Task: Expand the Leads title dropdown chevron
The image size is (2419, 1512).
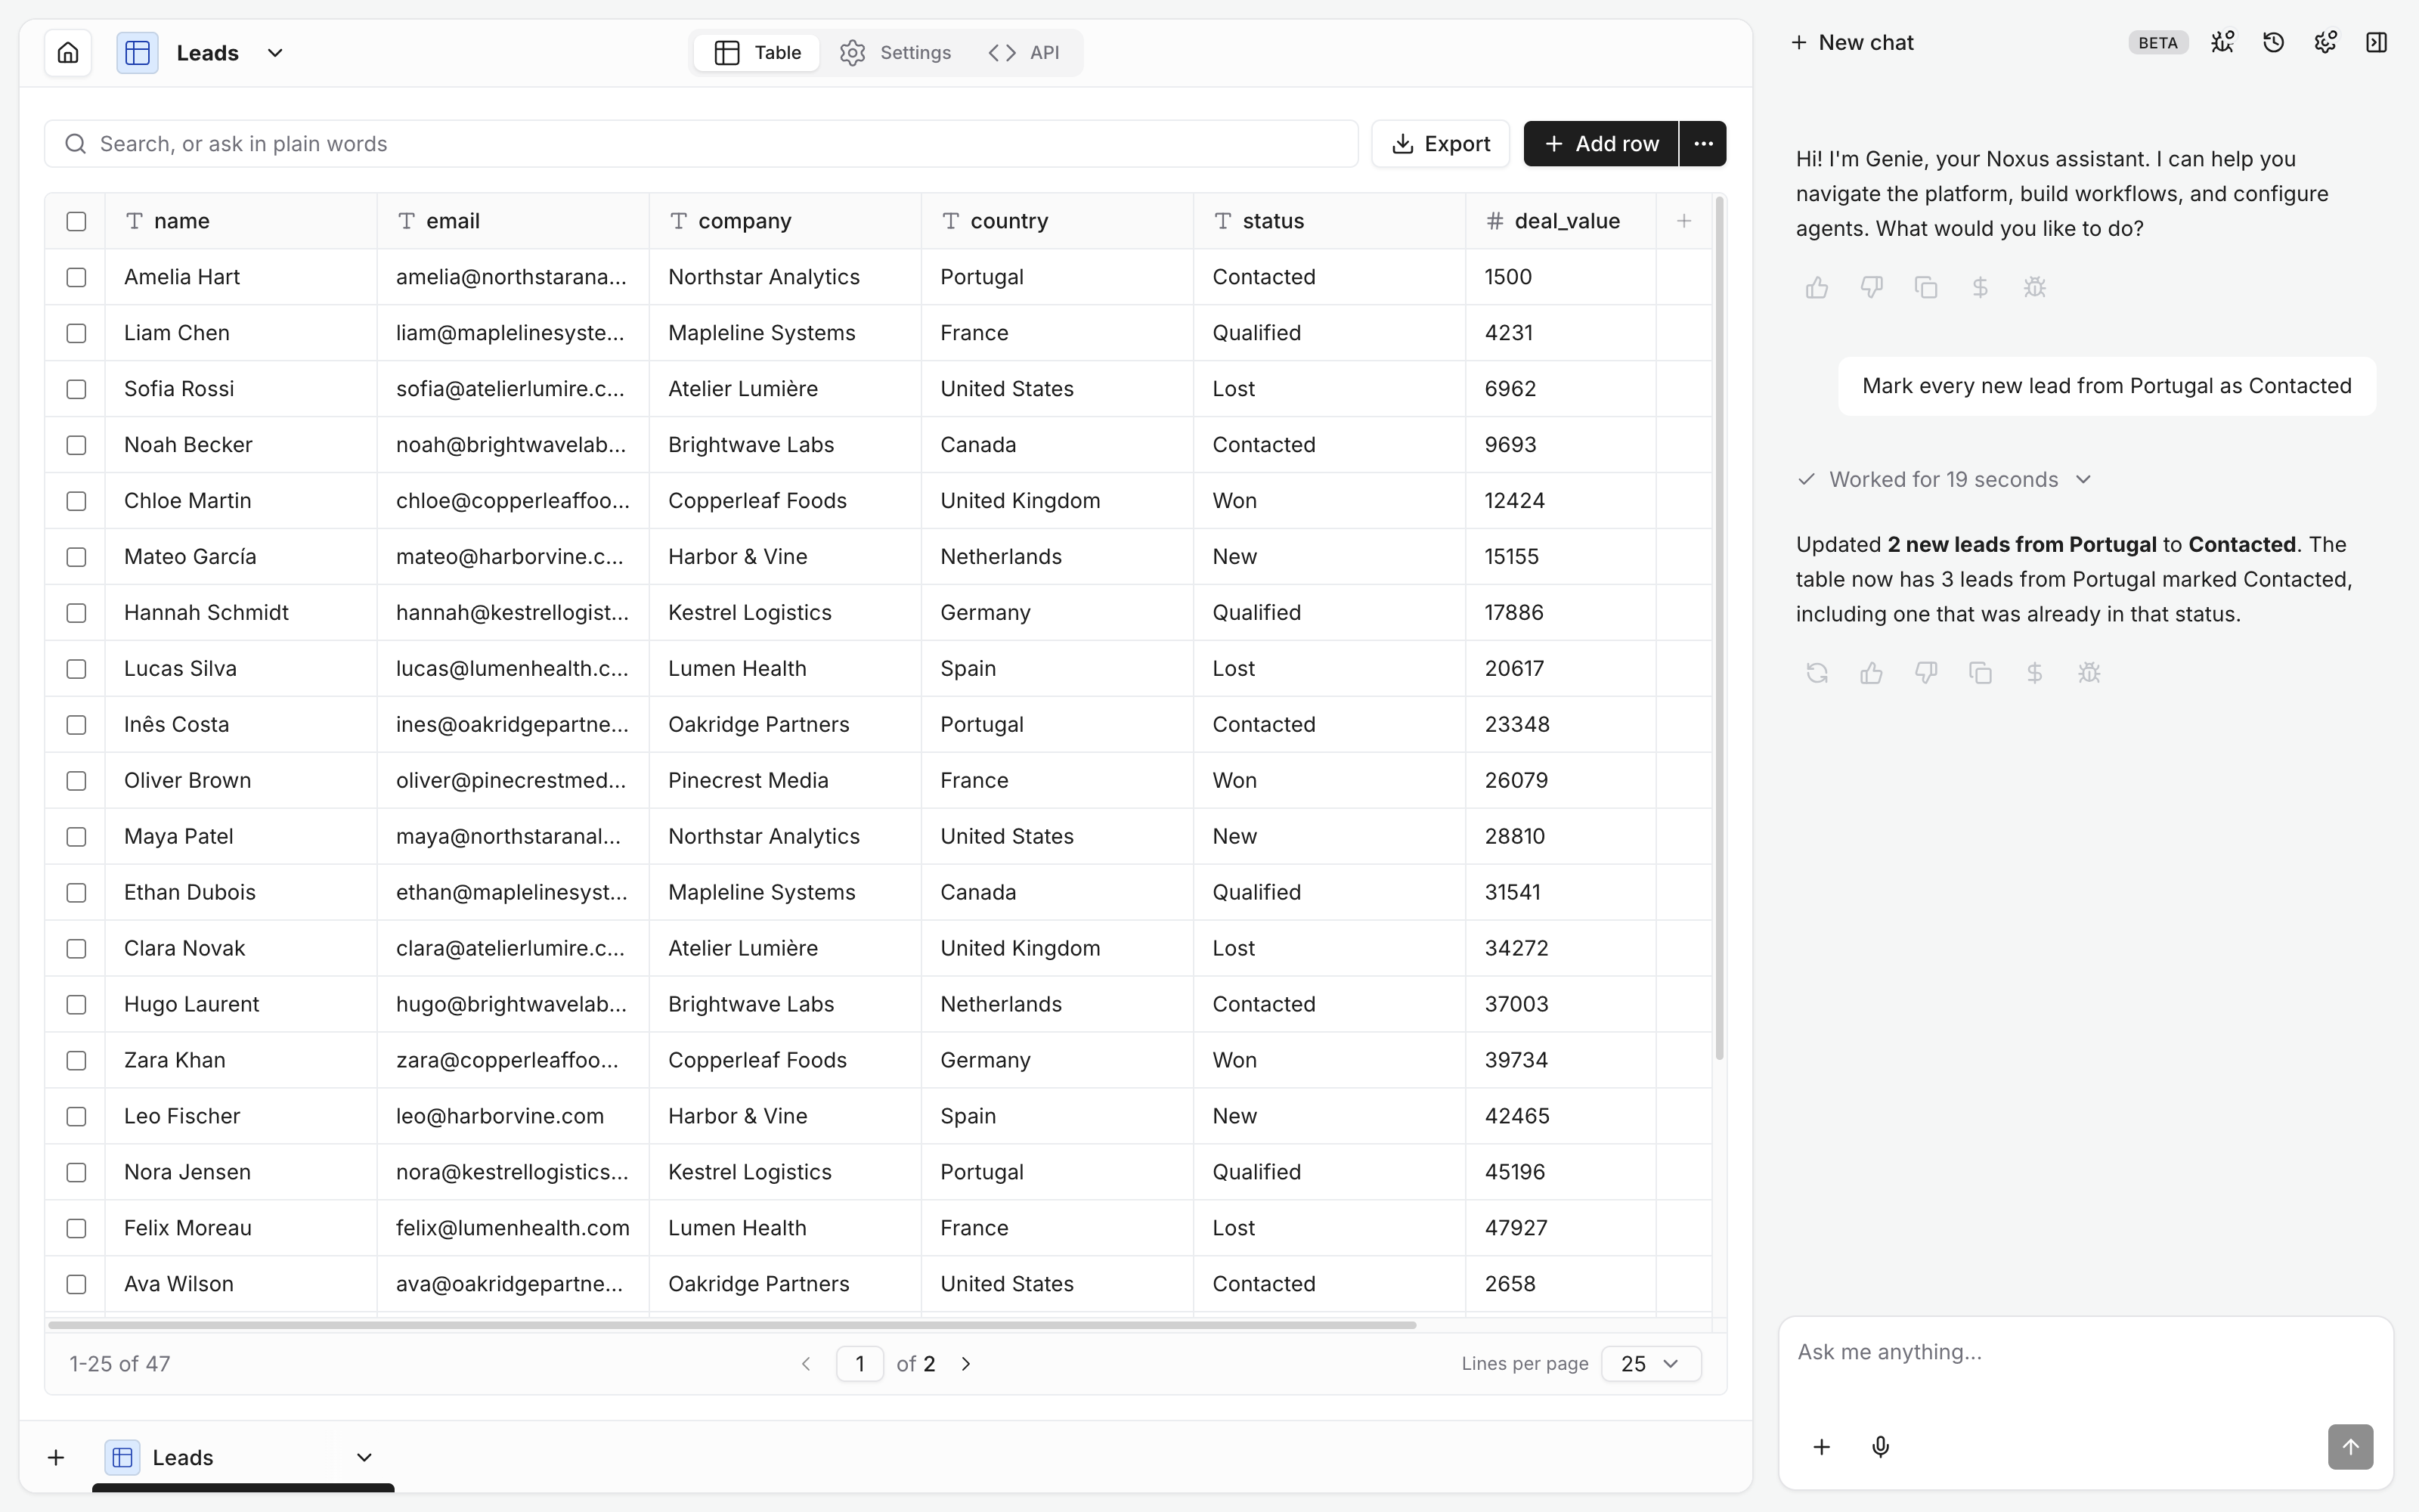Action: coord(275,53)
